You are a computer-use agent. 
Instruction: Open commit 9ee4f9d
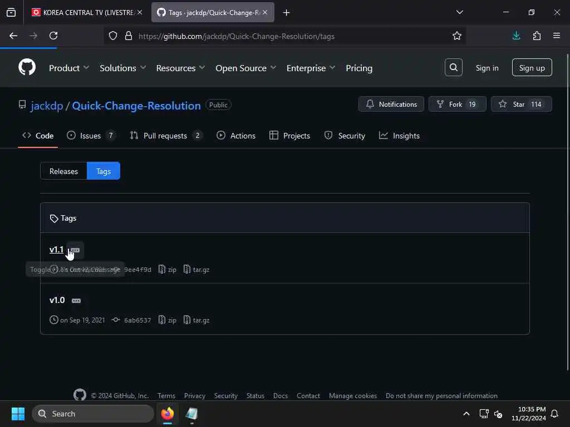[x=137, y=270]
